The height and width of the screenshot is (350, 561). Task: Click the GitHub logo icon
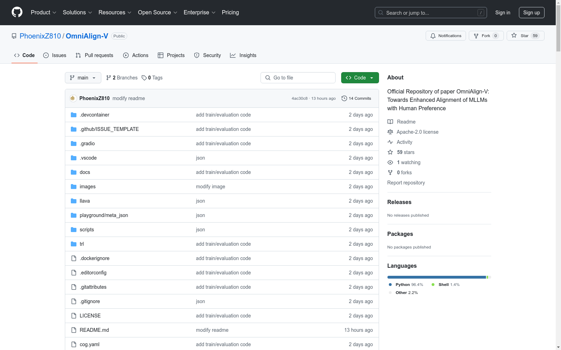(x=17, y=12)
